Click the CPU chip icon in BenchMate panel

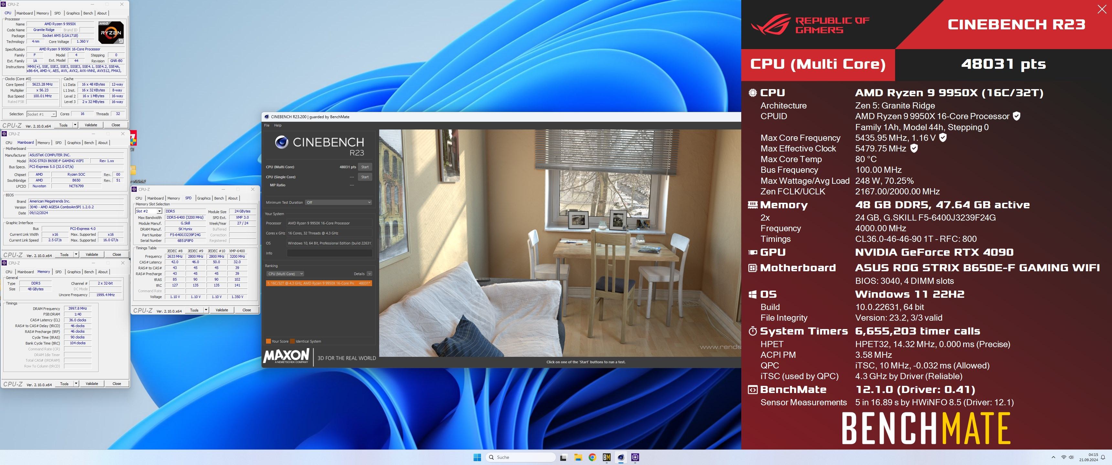point(753,93)
